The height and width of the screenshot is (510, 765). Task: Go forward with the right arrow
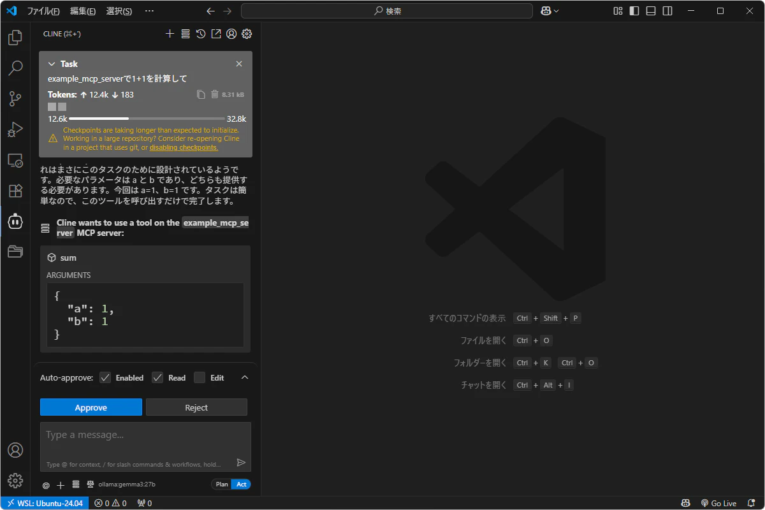(x=228, y=11)
